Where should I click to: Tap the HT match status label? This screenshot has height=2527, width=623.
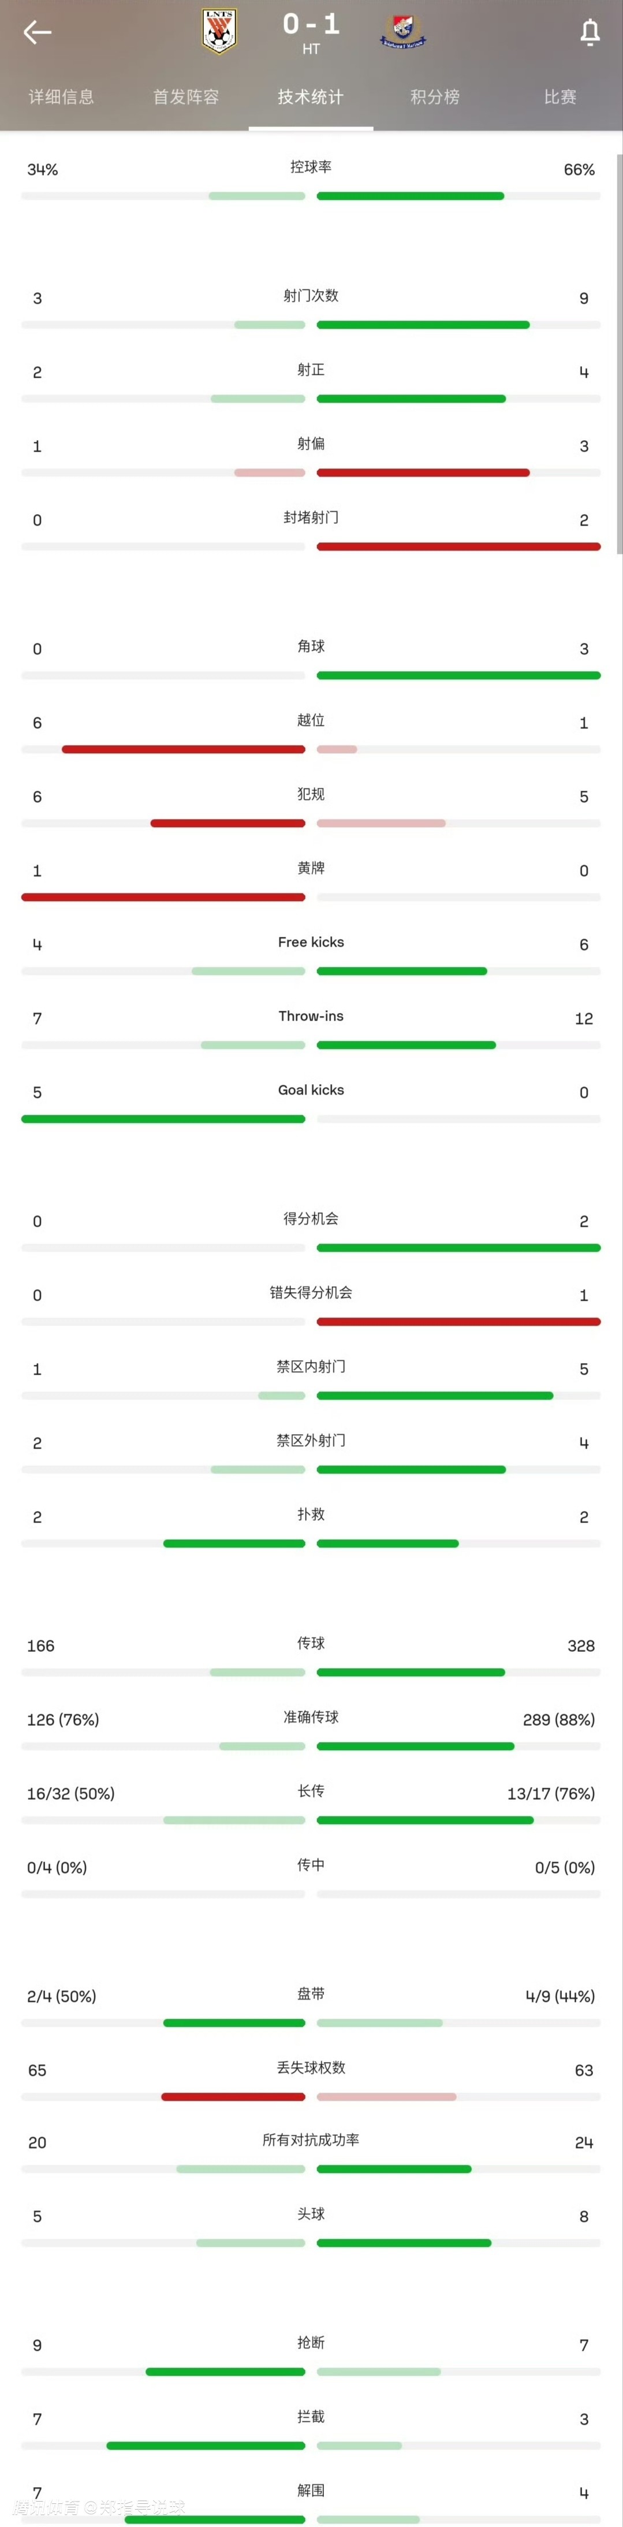tap(311, 49)
